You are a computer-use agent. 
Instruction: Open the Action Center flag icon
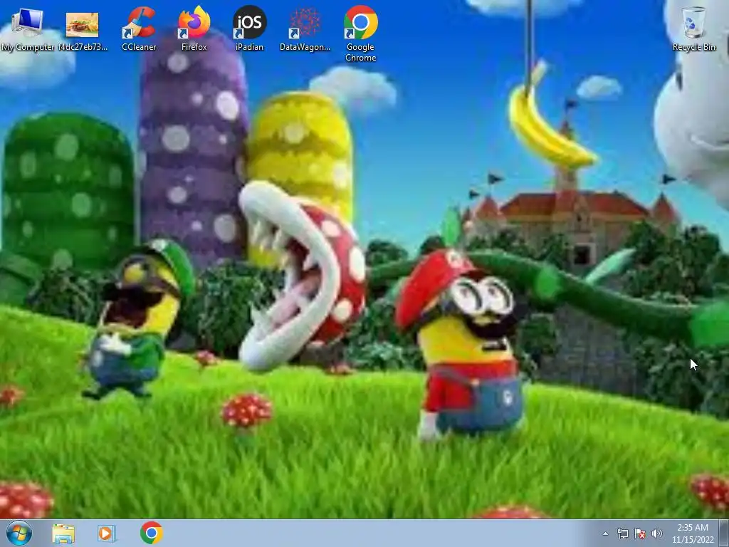(x=640, y=533)
